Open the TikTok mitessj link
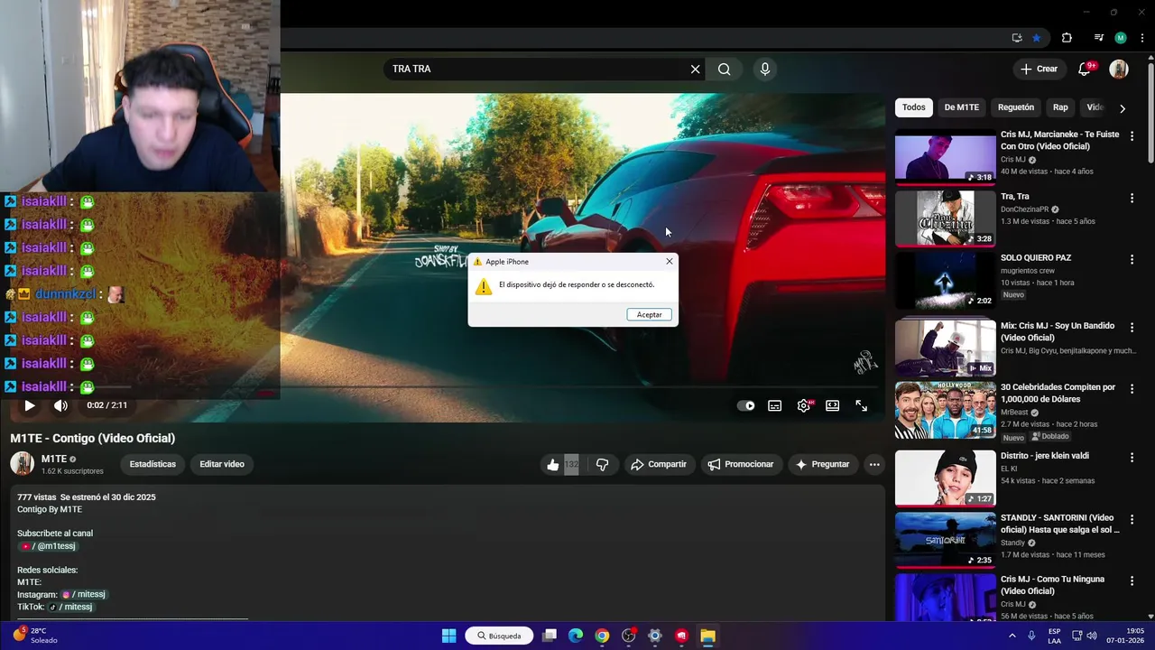The width and height of the screenshot is (1155, 650). (70, 607)
